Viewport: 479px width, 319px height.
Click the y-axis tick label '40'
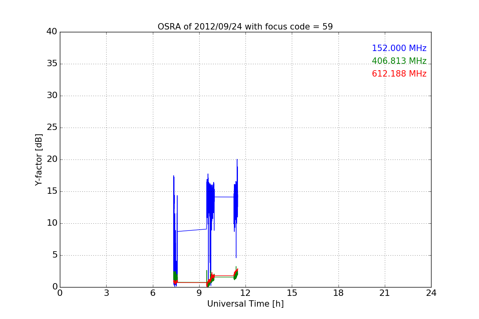point(52,32)
